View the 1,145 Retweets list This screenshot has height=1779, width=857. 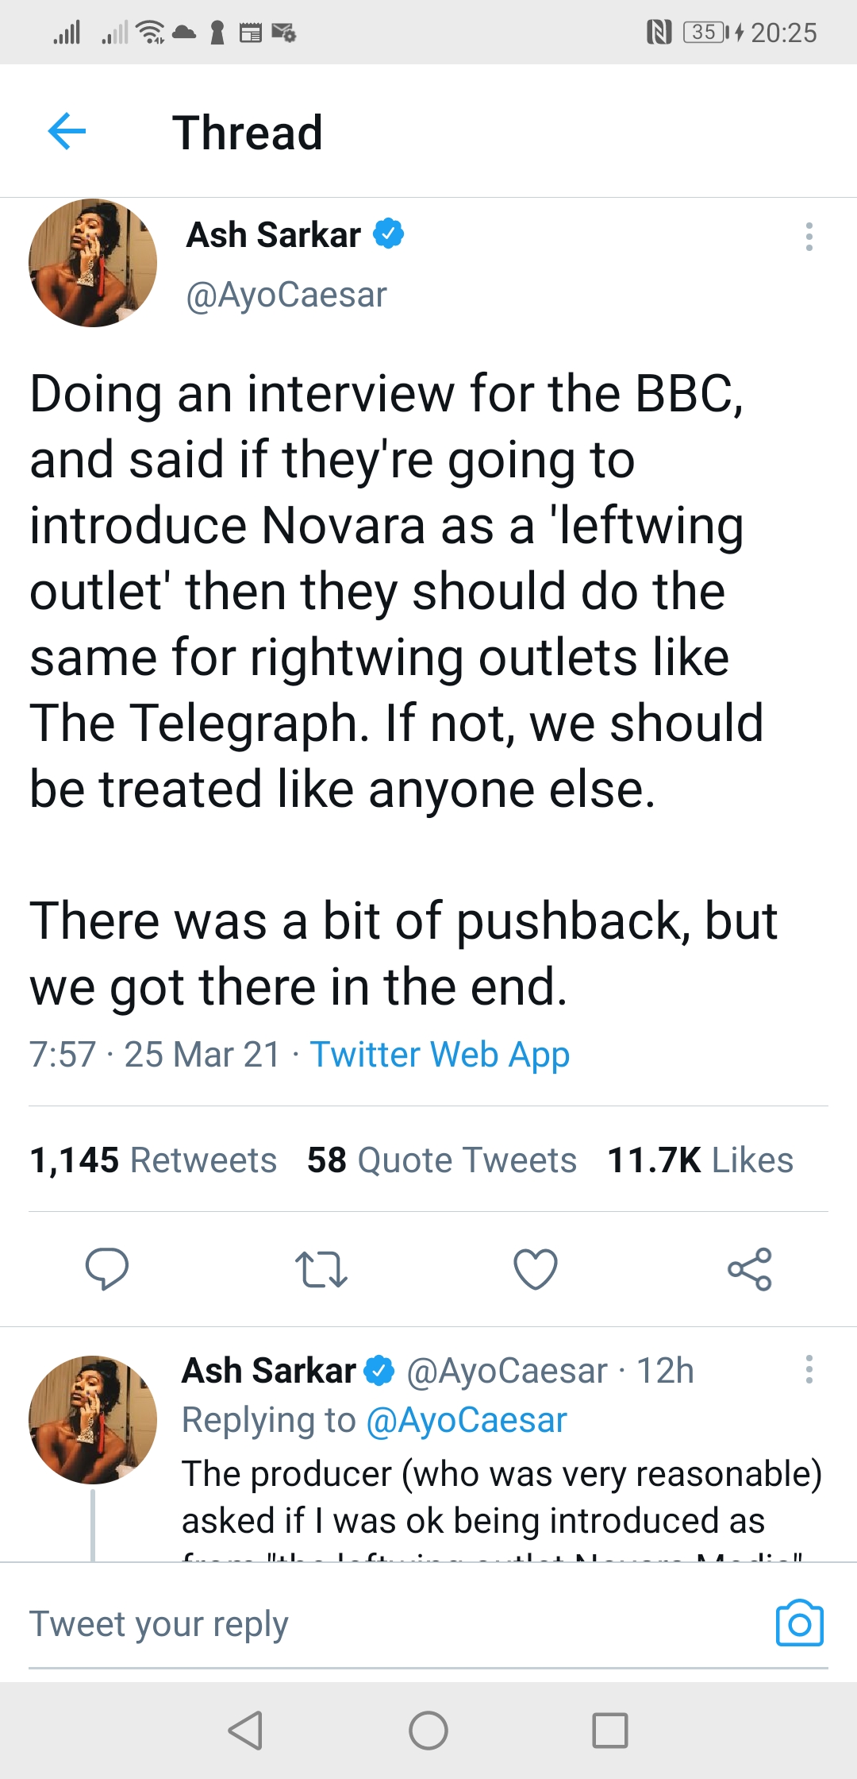click(153, 1160)
